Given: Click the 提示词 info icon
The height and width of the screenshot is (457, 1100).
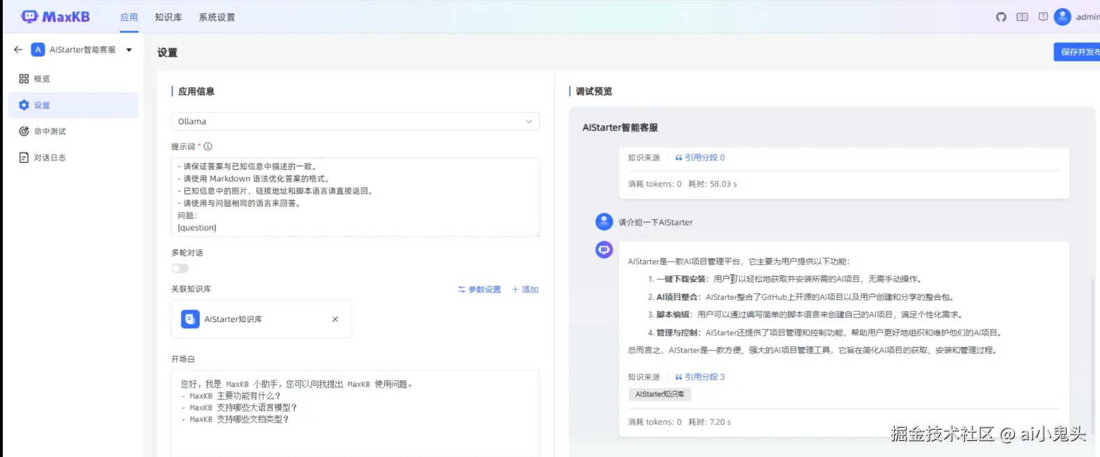Looking at the screenshot, I should click(207, 146).
